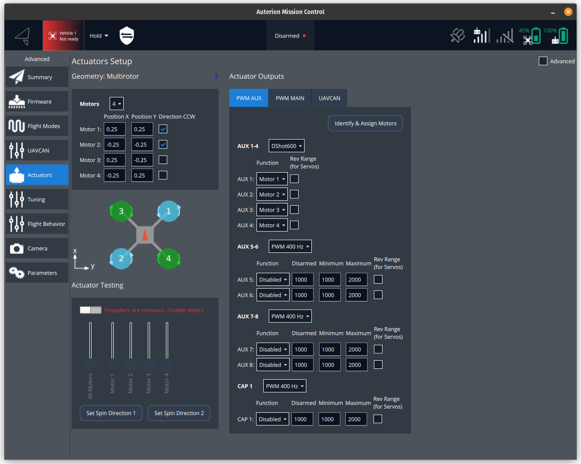Click the GPS satellite status icon
The width and height of the screenshot is (581, 464).
click(457, 36)
